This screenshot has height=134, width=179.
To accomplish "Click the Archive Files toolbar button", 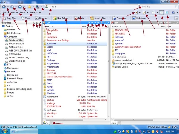I will tap(98, 18).
